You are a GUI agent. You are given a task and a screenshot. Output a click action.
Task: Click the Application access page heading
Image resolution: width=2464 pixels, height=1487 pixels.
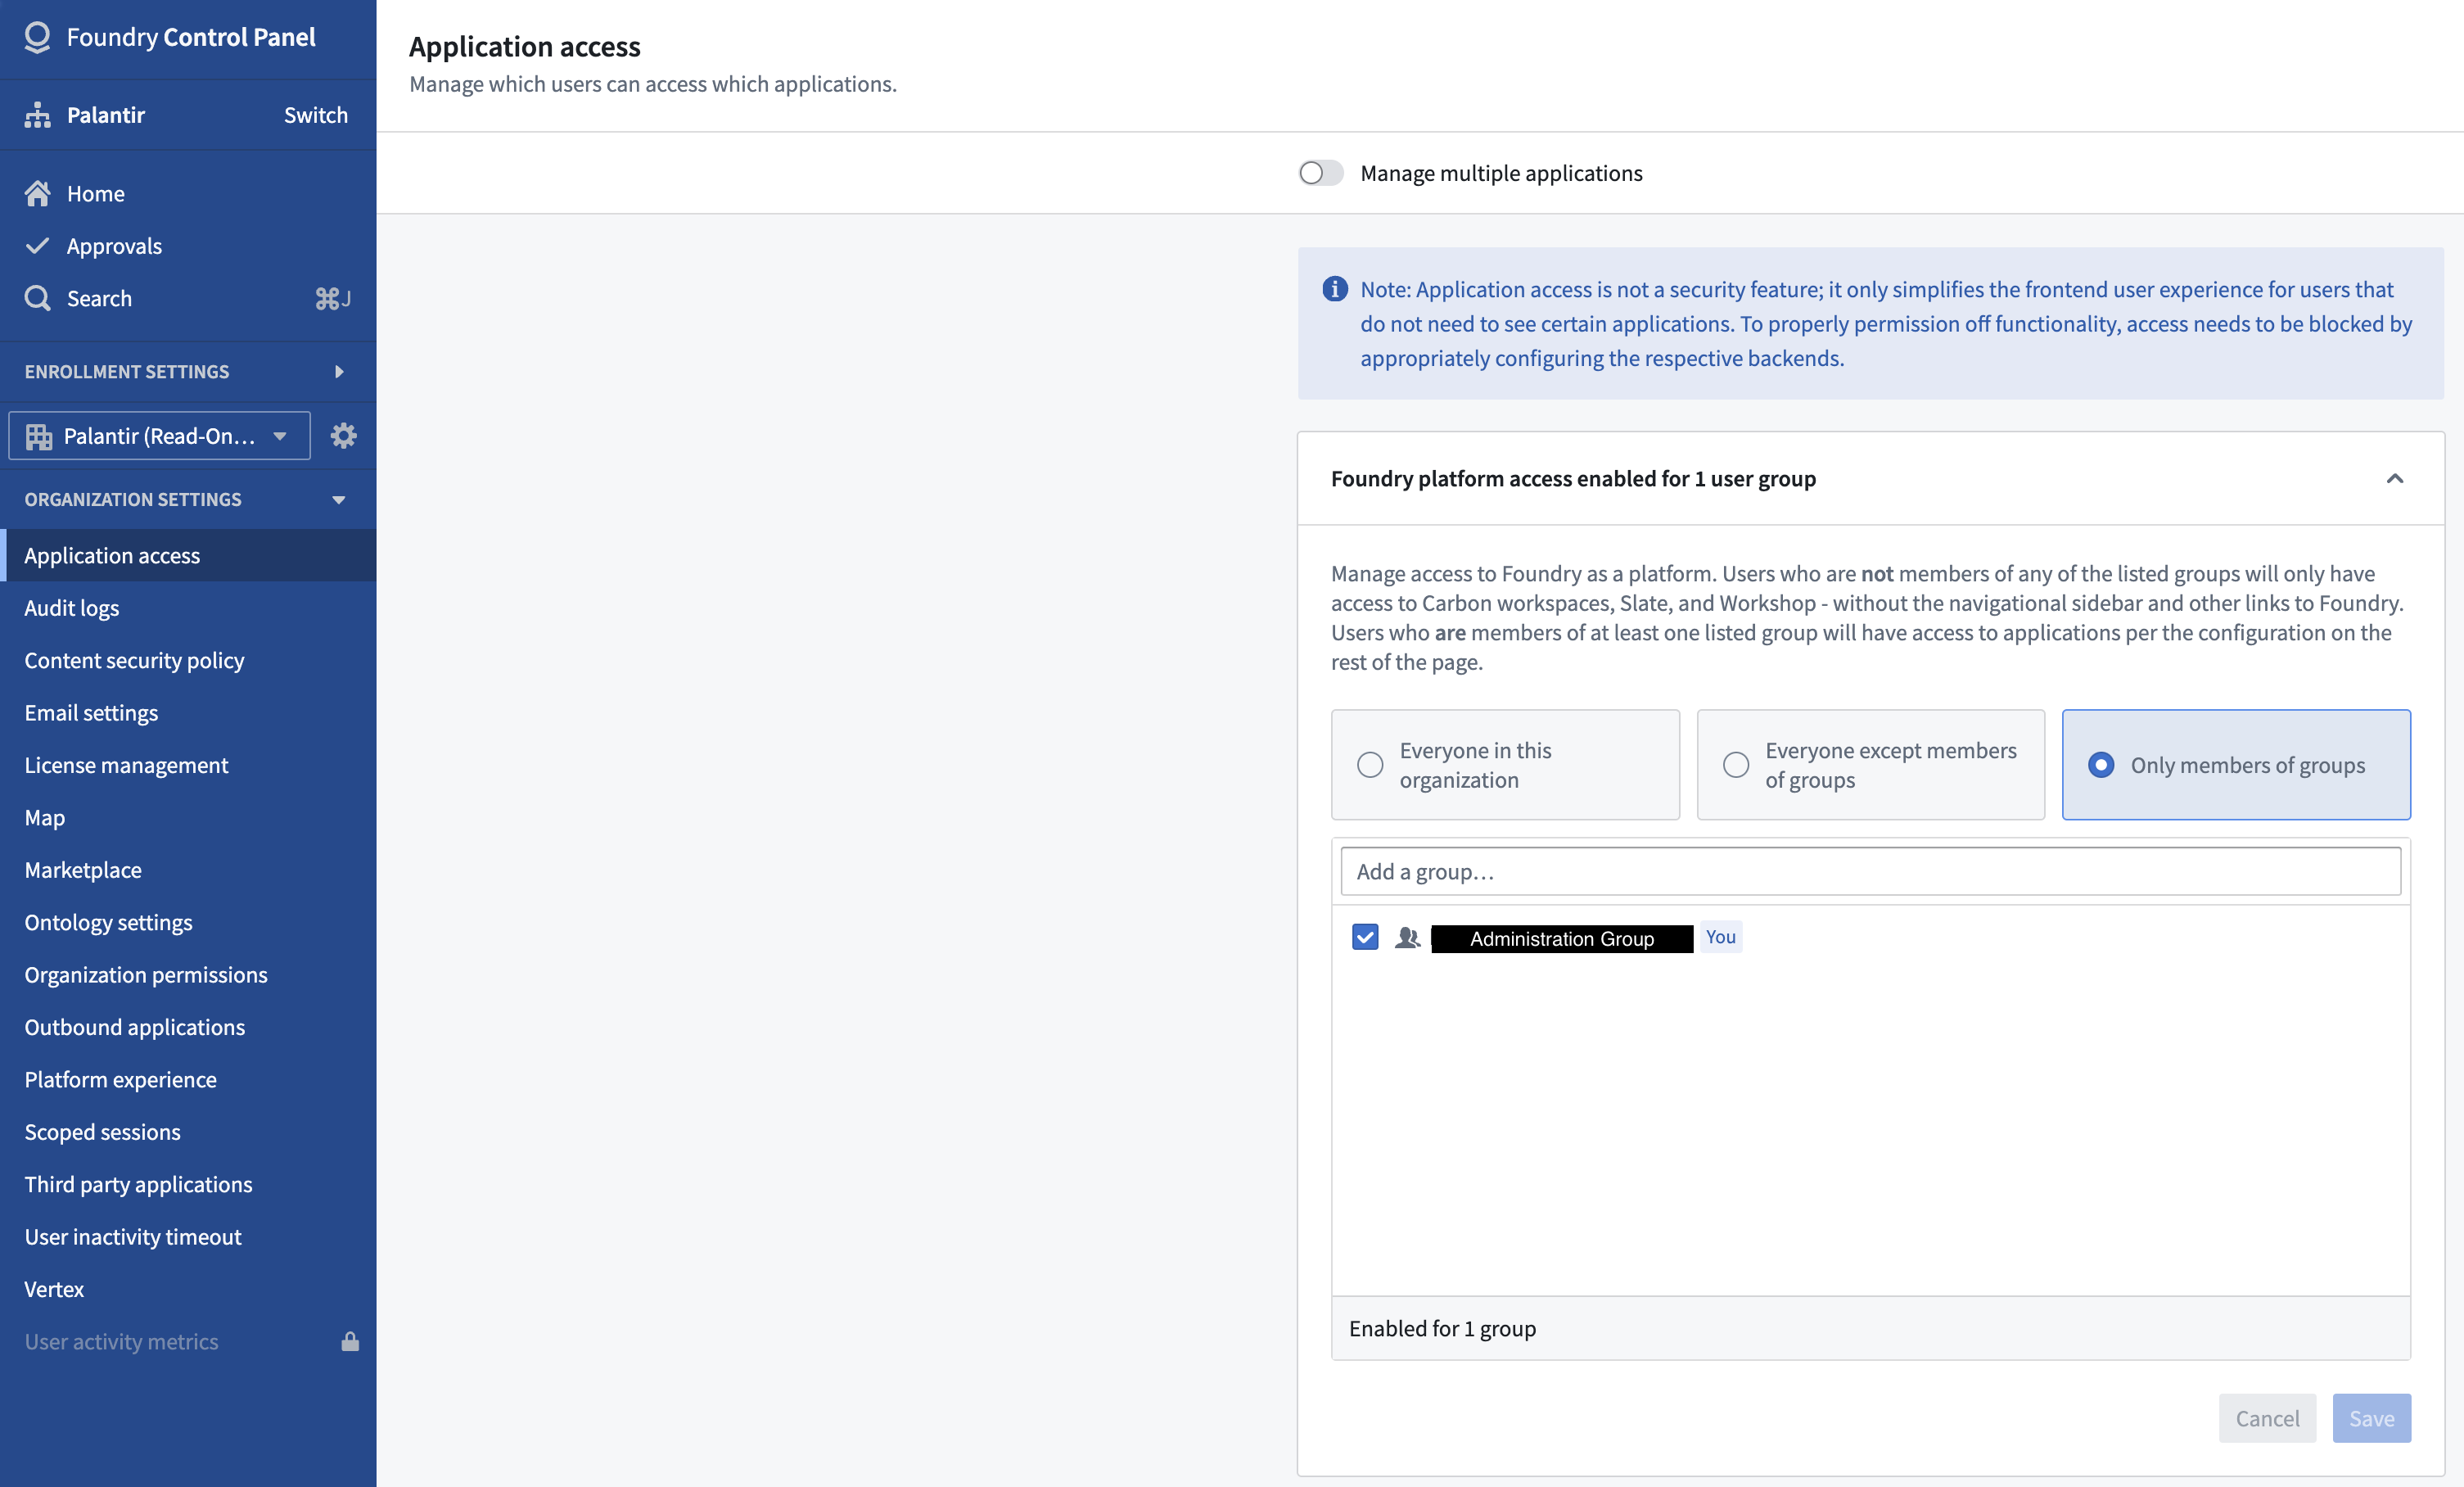click(525, 46)
